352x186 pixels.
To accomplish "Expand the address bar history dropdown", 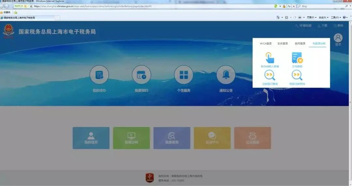I will pyautogui.click(x=280, y=6).
